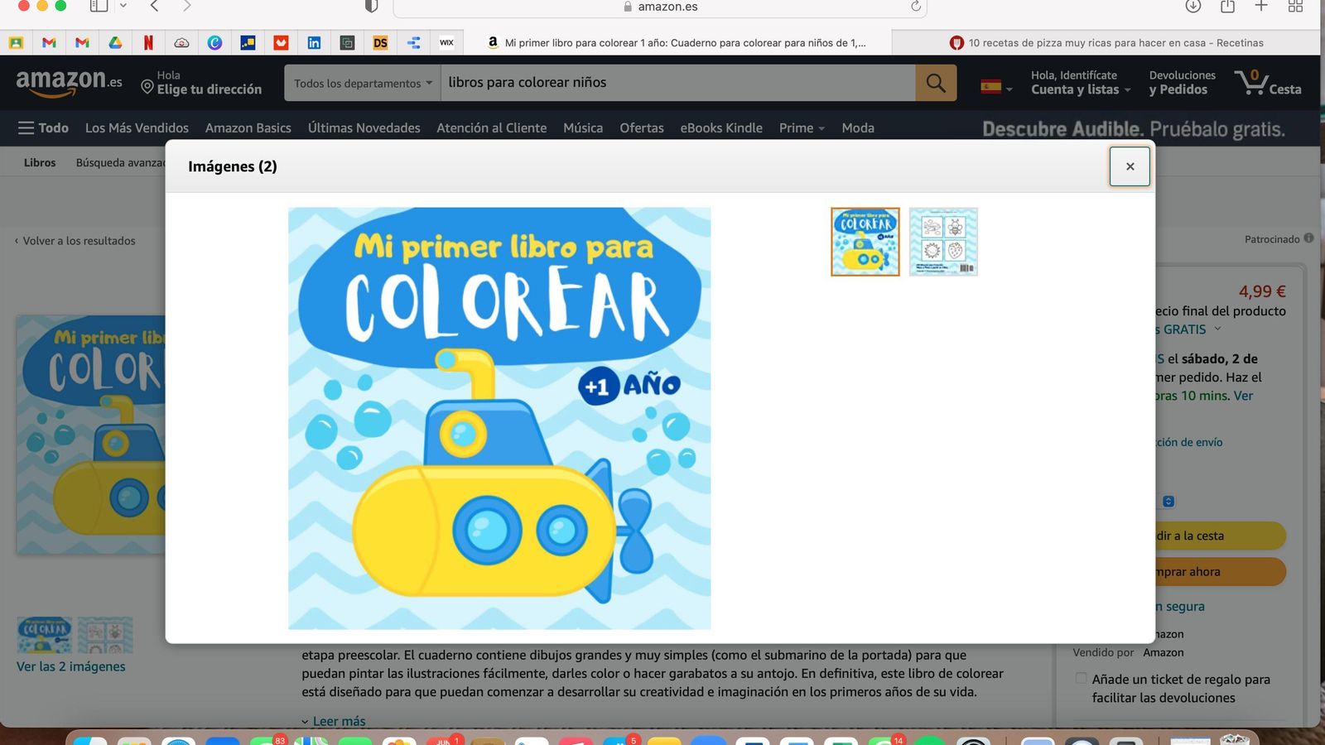Select Música in the navigation bar
Screen dimensions: 1325x745
click(x=582, y=127)
